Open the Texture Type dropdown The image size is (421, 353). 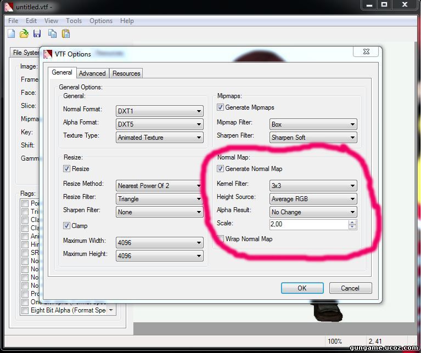point(160,137)
